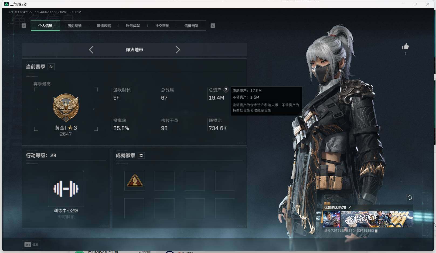Click the 总资产 question mark help icon
The image size is (436, 253).
pos(226,90)
